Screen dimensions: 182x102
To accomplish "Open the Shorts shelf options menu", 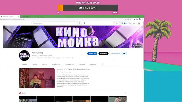I will point(125,93).
